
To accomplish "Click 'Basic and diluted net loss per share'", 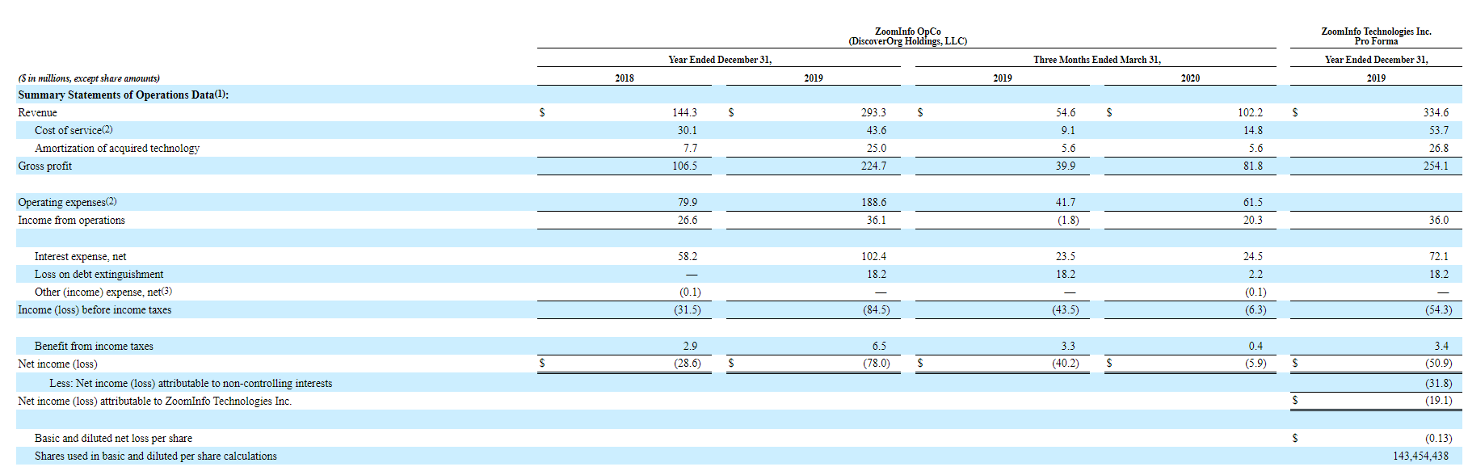I will 113,438.
